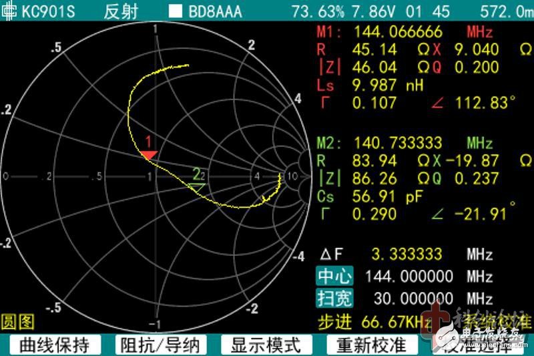Click the white square beside BD8AAA
Viewport: 534px width, 356px height.
(x=176, y=11)
